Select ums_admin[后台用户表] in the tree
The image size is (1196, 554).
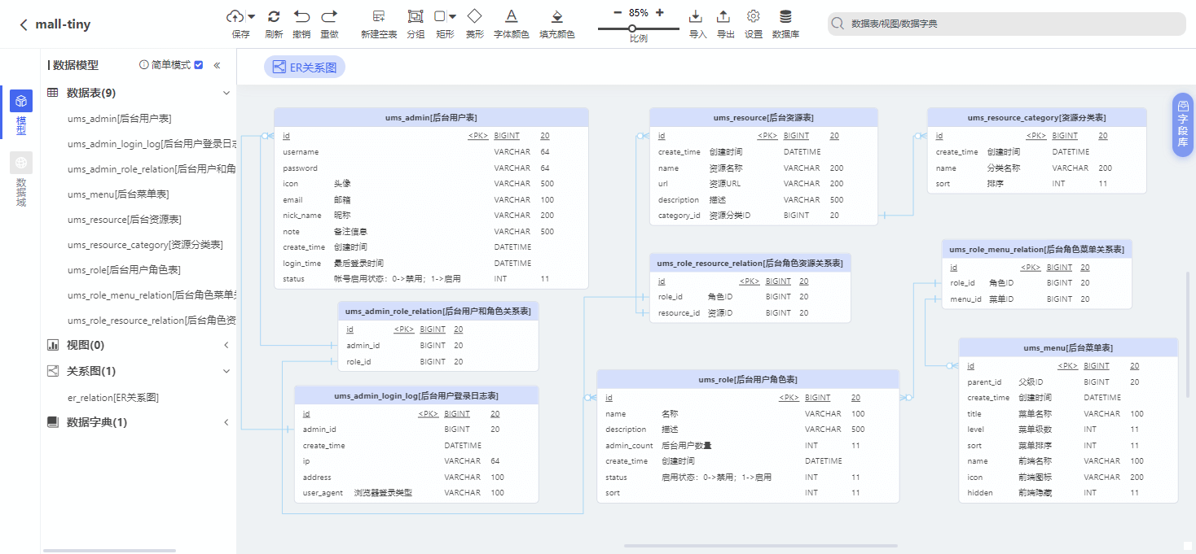coord(119,119)
